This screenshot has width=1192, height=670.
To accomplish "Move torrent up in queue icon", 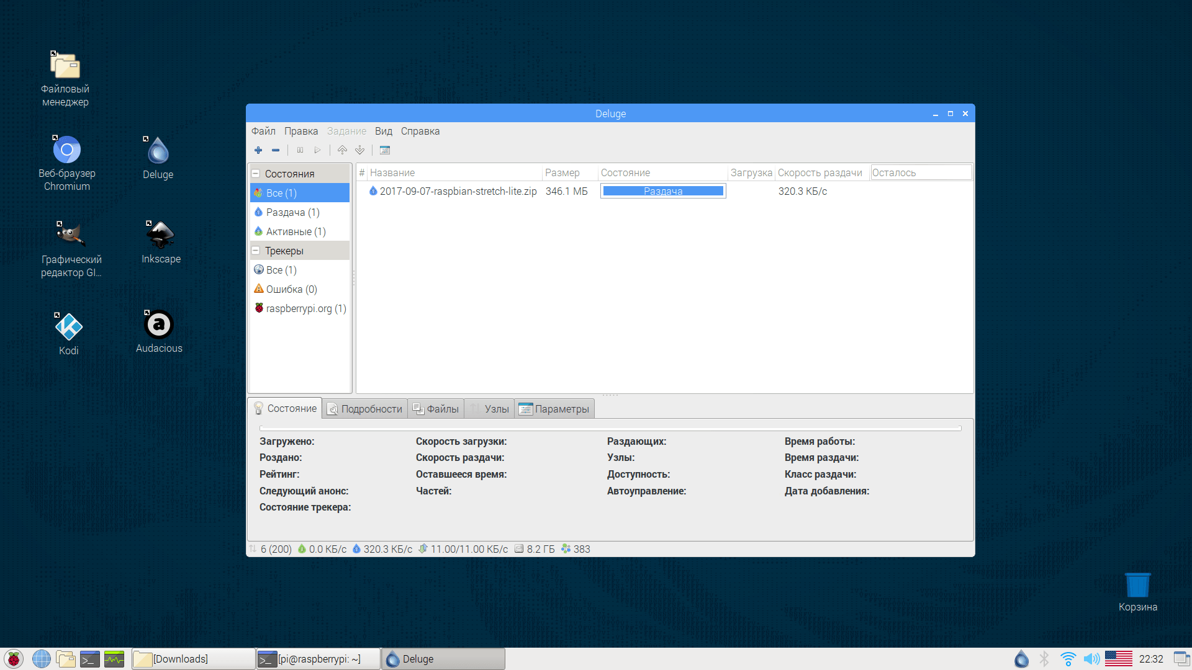I will 342,150.
